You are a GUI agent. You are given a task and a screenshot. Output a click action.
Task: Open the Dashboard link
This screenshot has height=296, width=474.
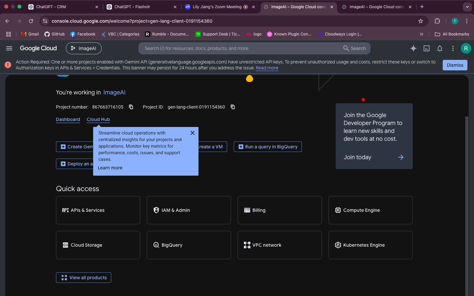click(x=68, y=119)
